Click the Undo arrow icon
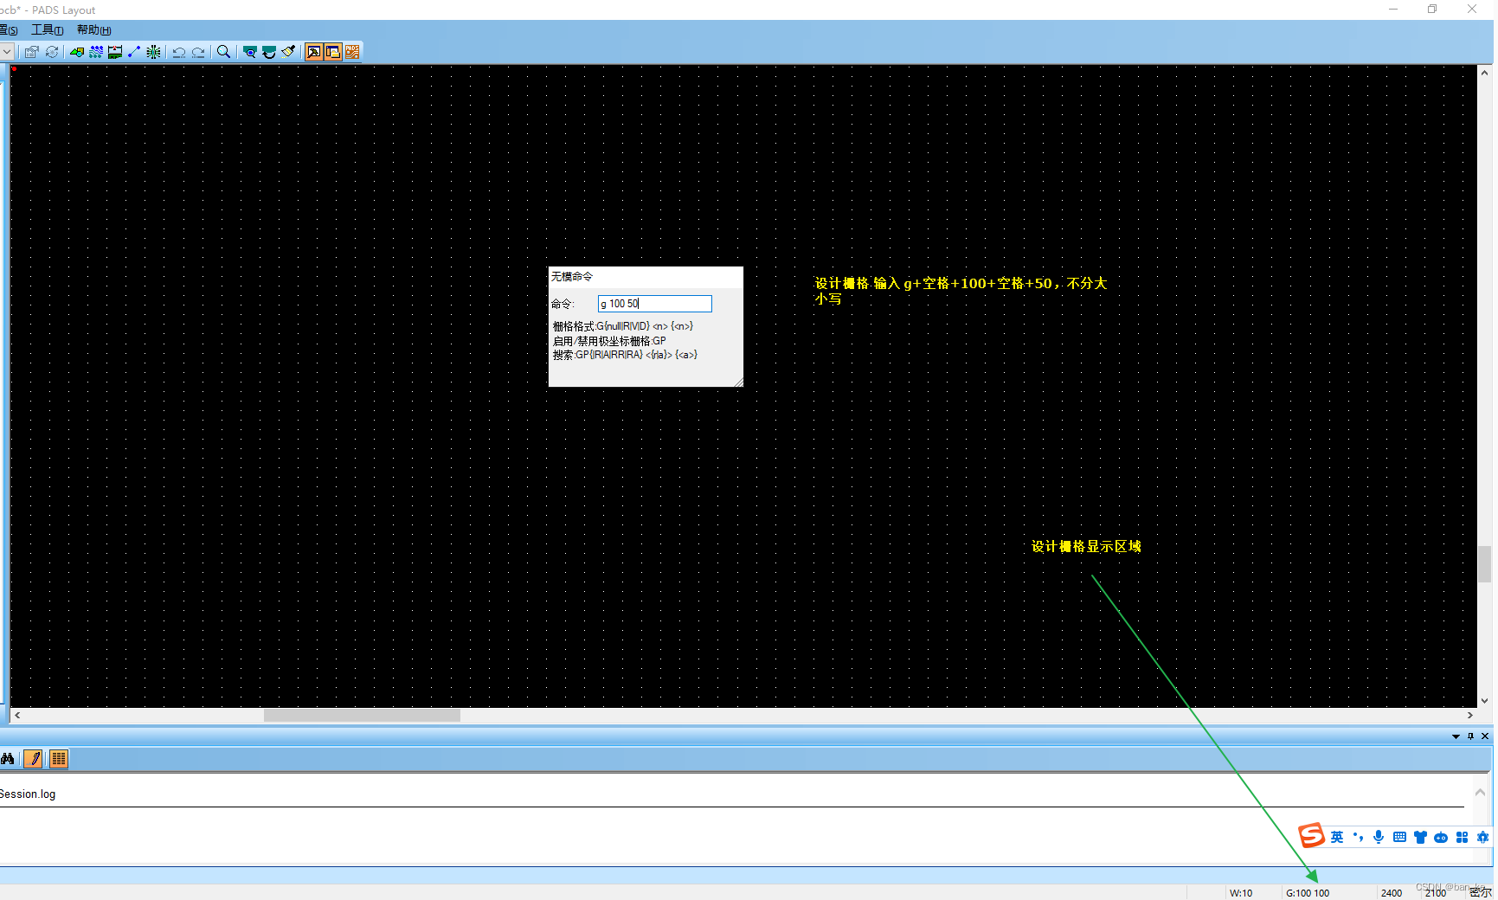This screenshot has height=900, width=1498. 178,52
